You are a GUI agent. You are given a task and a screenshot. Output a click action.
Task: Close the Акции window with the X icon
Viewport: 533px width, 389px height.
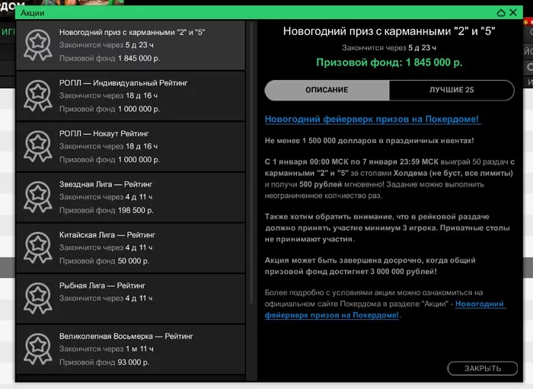pos(513,13)
